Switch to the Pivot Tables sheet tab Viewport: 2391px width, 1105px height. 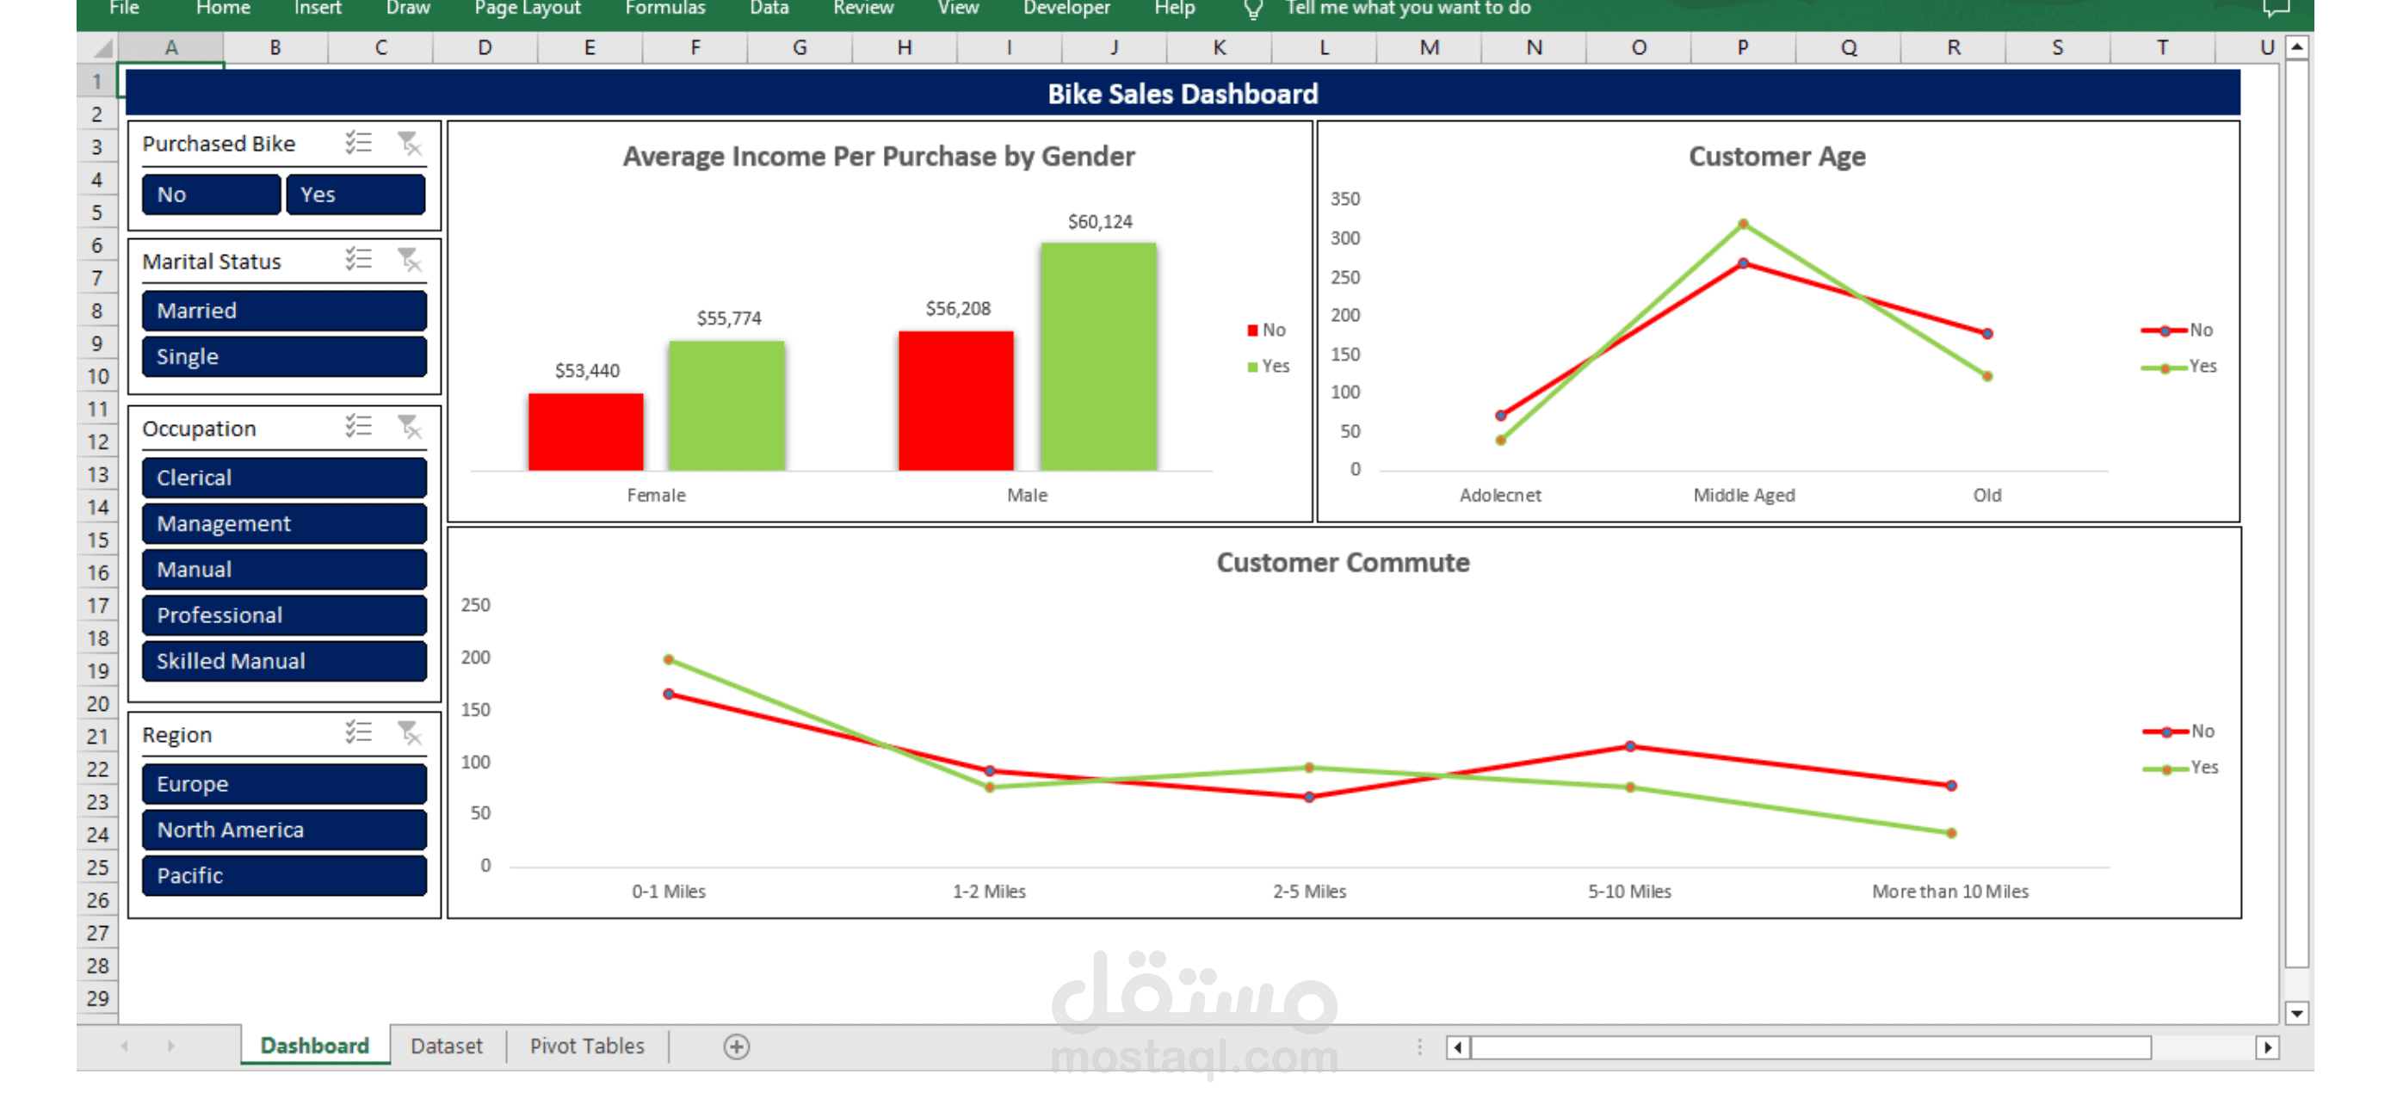587,1046
